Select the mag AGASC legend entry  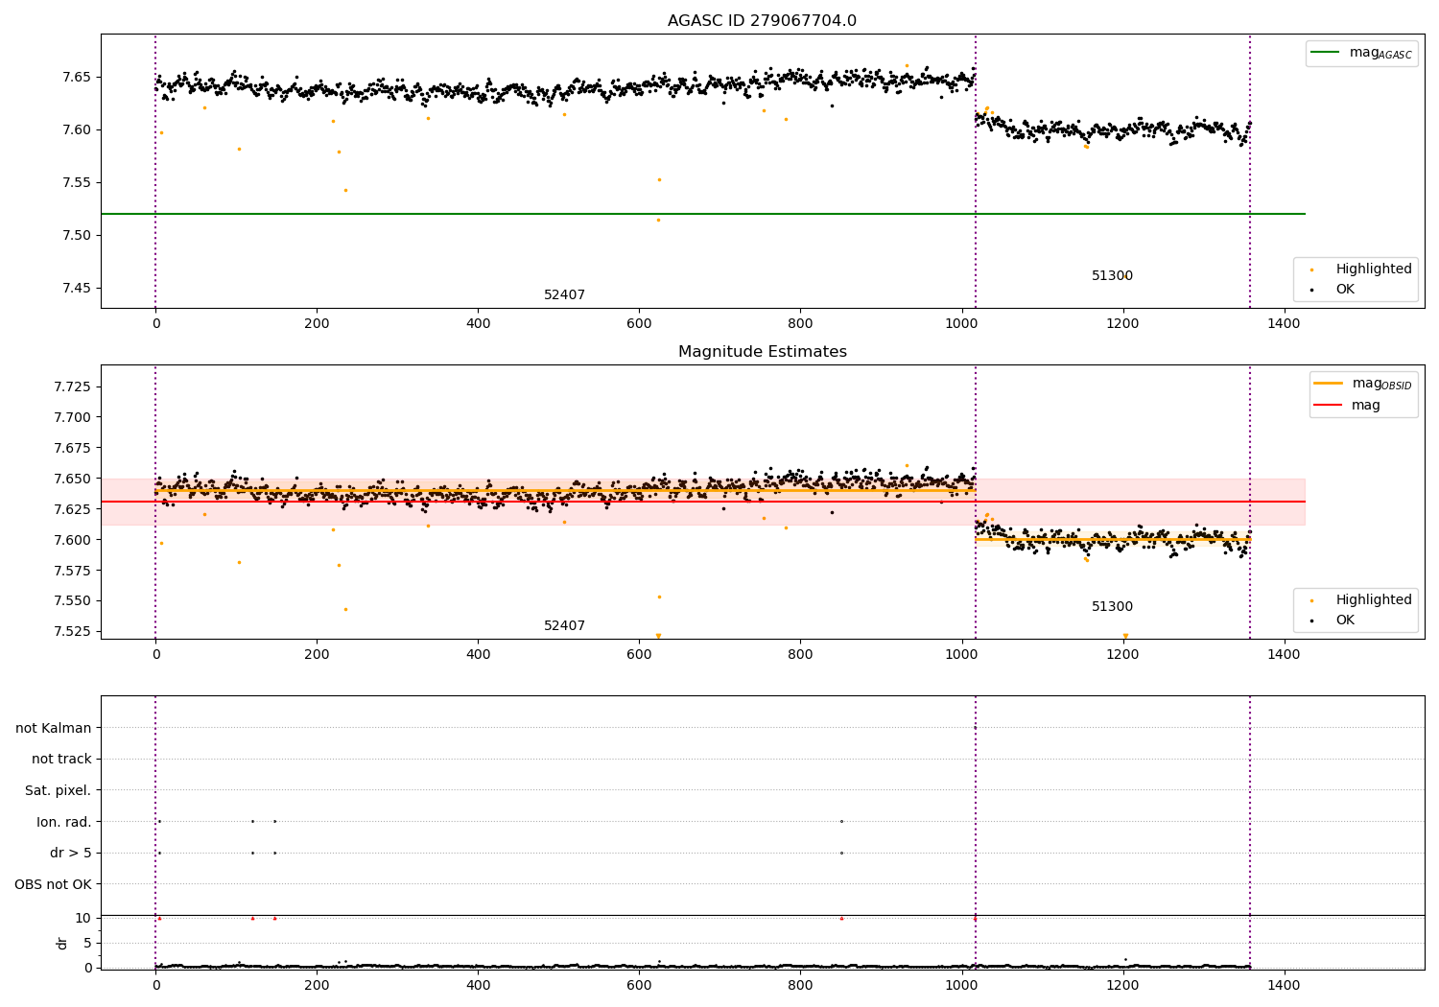1361,53
